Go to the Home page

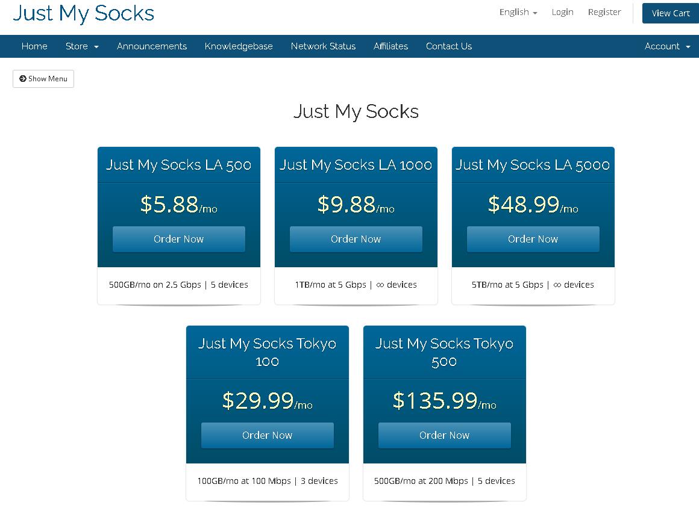pos(34,46)
